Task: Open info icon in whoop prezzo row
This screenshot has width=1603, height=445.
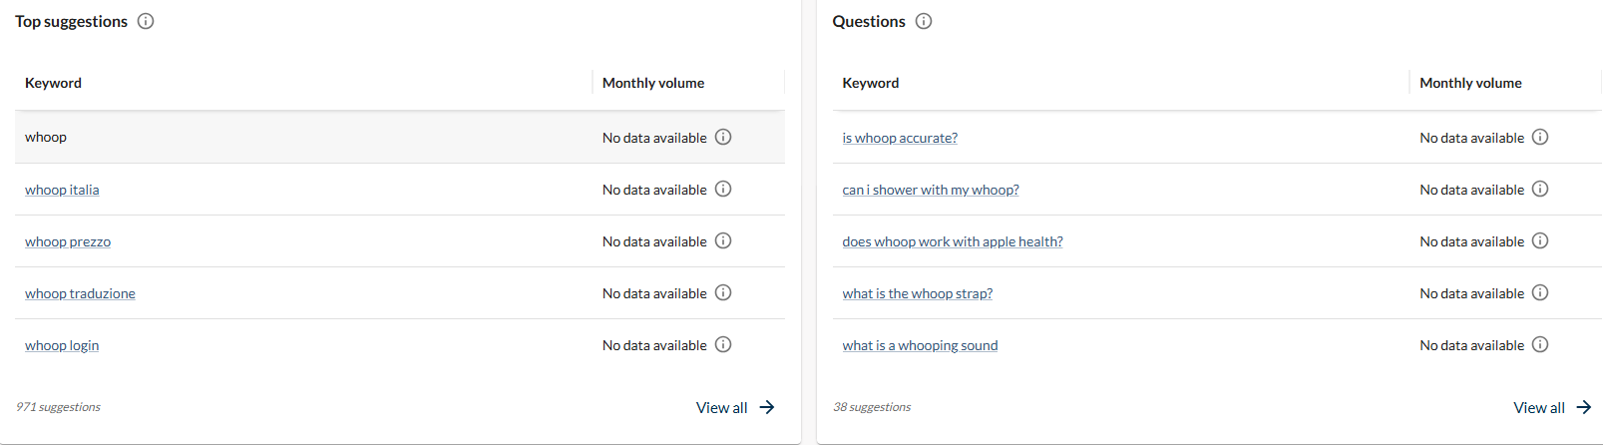Action: click(723, 240)
